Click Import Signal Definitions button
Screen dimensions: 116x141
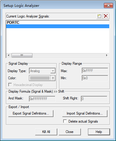pos(85,113)
